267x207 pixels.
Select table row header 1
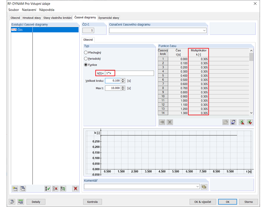[163, 59]
